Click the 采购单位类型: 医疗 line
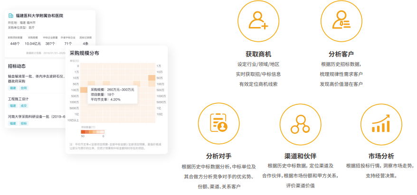This screenshot has width=417, height=195. coord(21,28)
